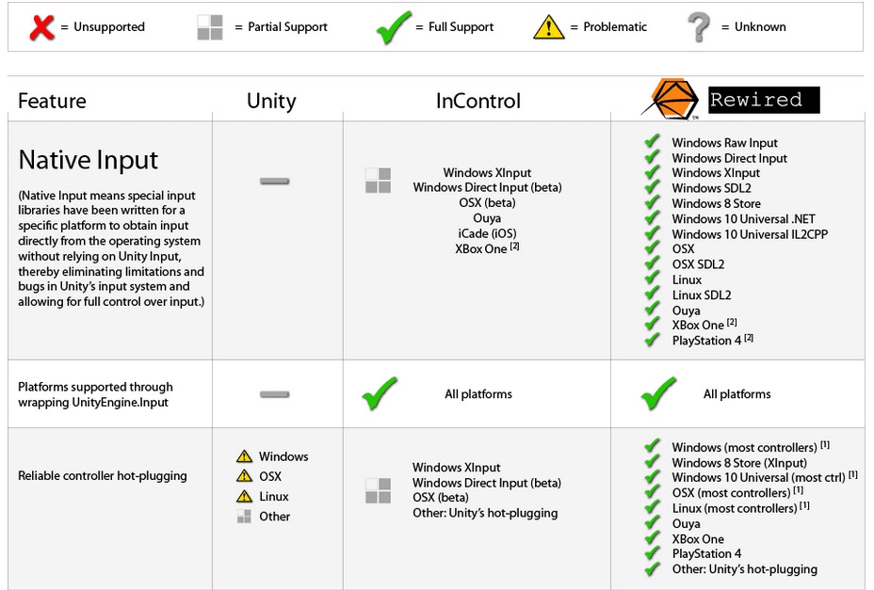
Task: Click the Rewired wordmark on black background
Action: point(764,100)
